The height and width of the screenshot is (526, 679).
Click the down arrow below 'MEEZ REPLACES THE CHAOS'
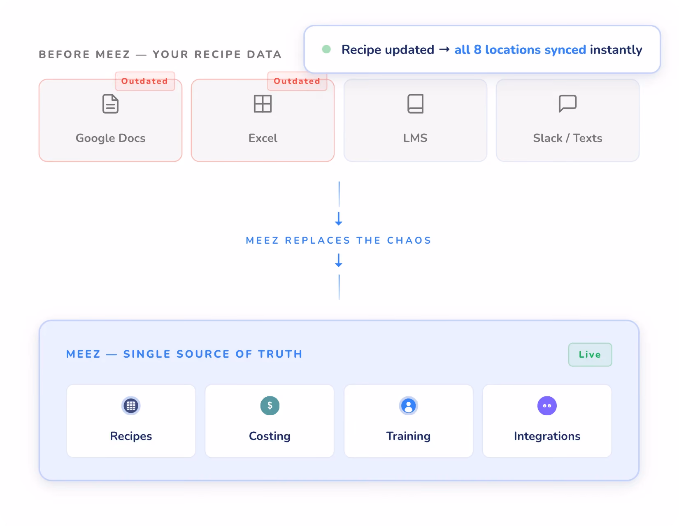tap(339, 261)
